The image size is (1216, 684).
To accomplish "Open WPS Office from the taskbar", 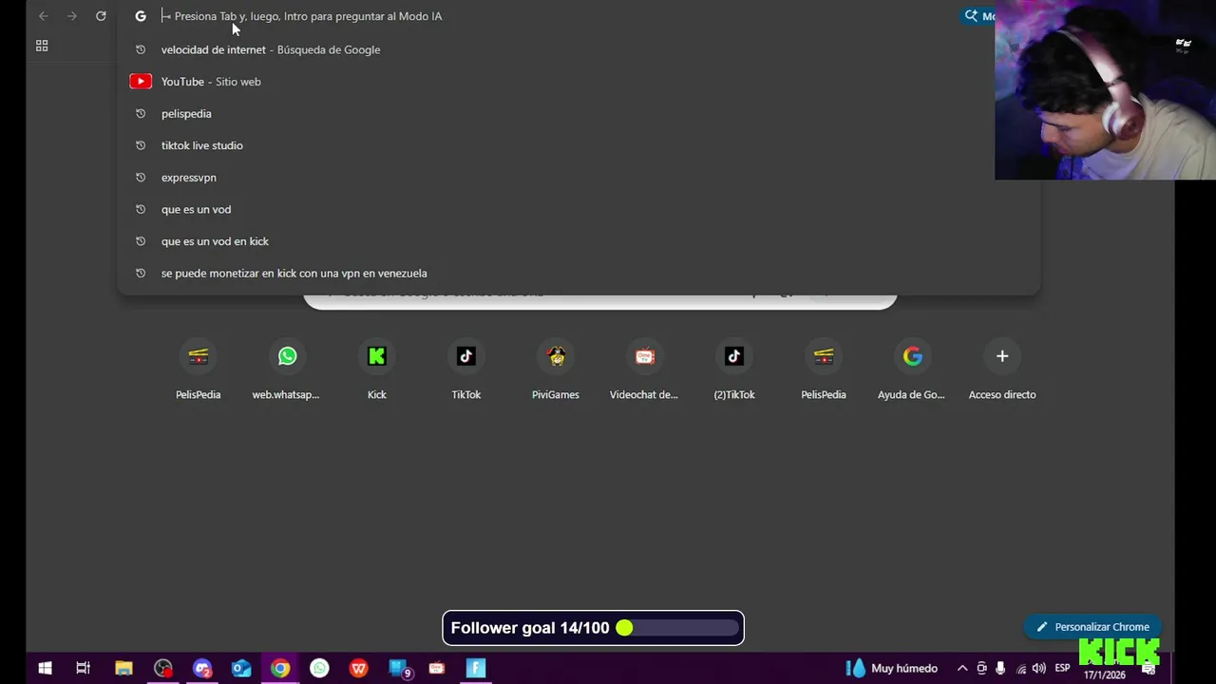I will [x=359, y=668].
